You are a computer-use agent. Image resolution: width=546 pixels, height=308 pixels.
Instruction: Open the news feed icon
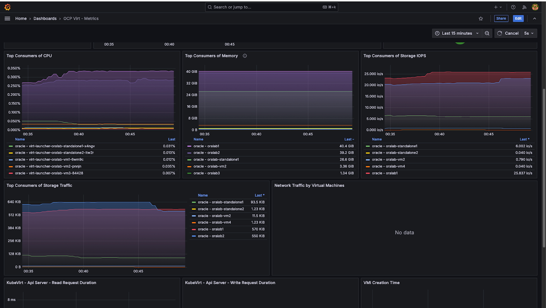point(524,7)
